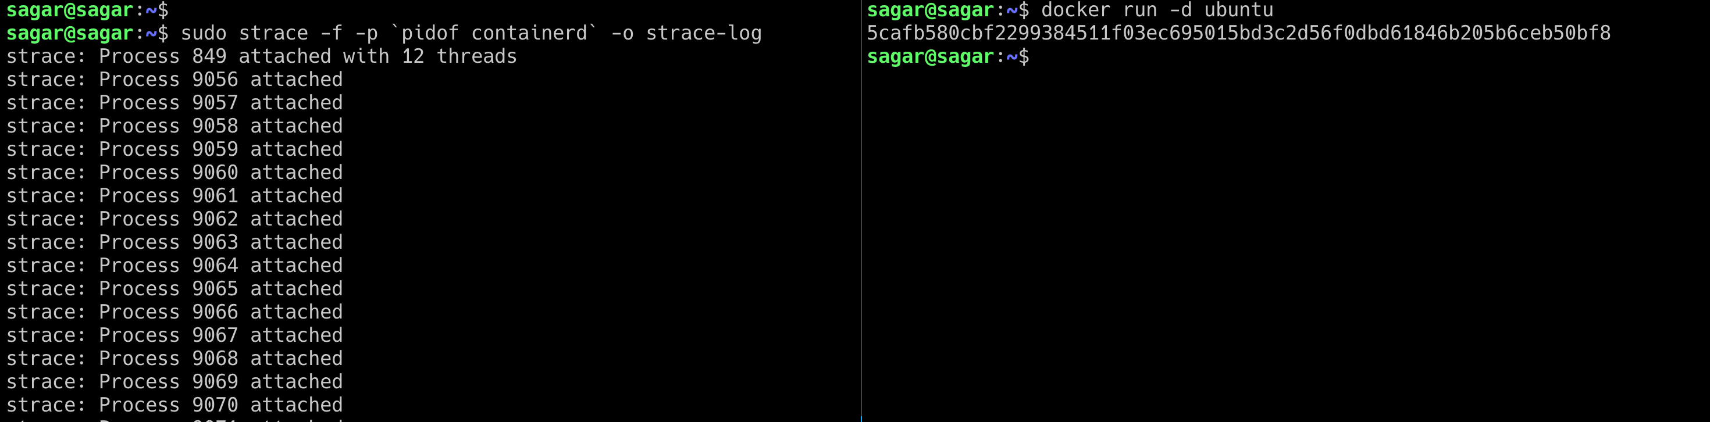Screen dimensions: 1710x422
Task: Click the top-left empty sagar@sagar prompt
Action: [x=87, y=10]
